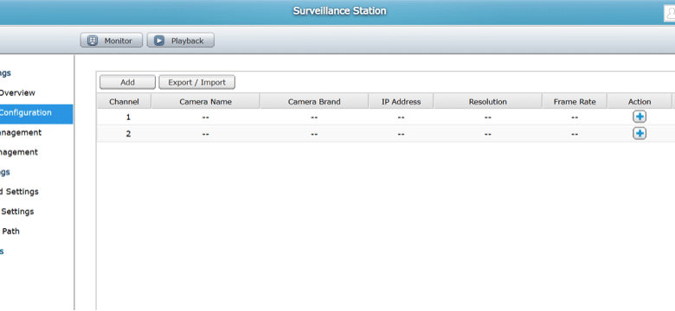Open the Path item in the sidebar
The height and width of the screenshot is (311, 675).
click(x=10, y=232)
